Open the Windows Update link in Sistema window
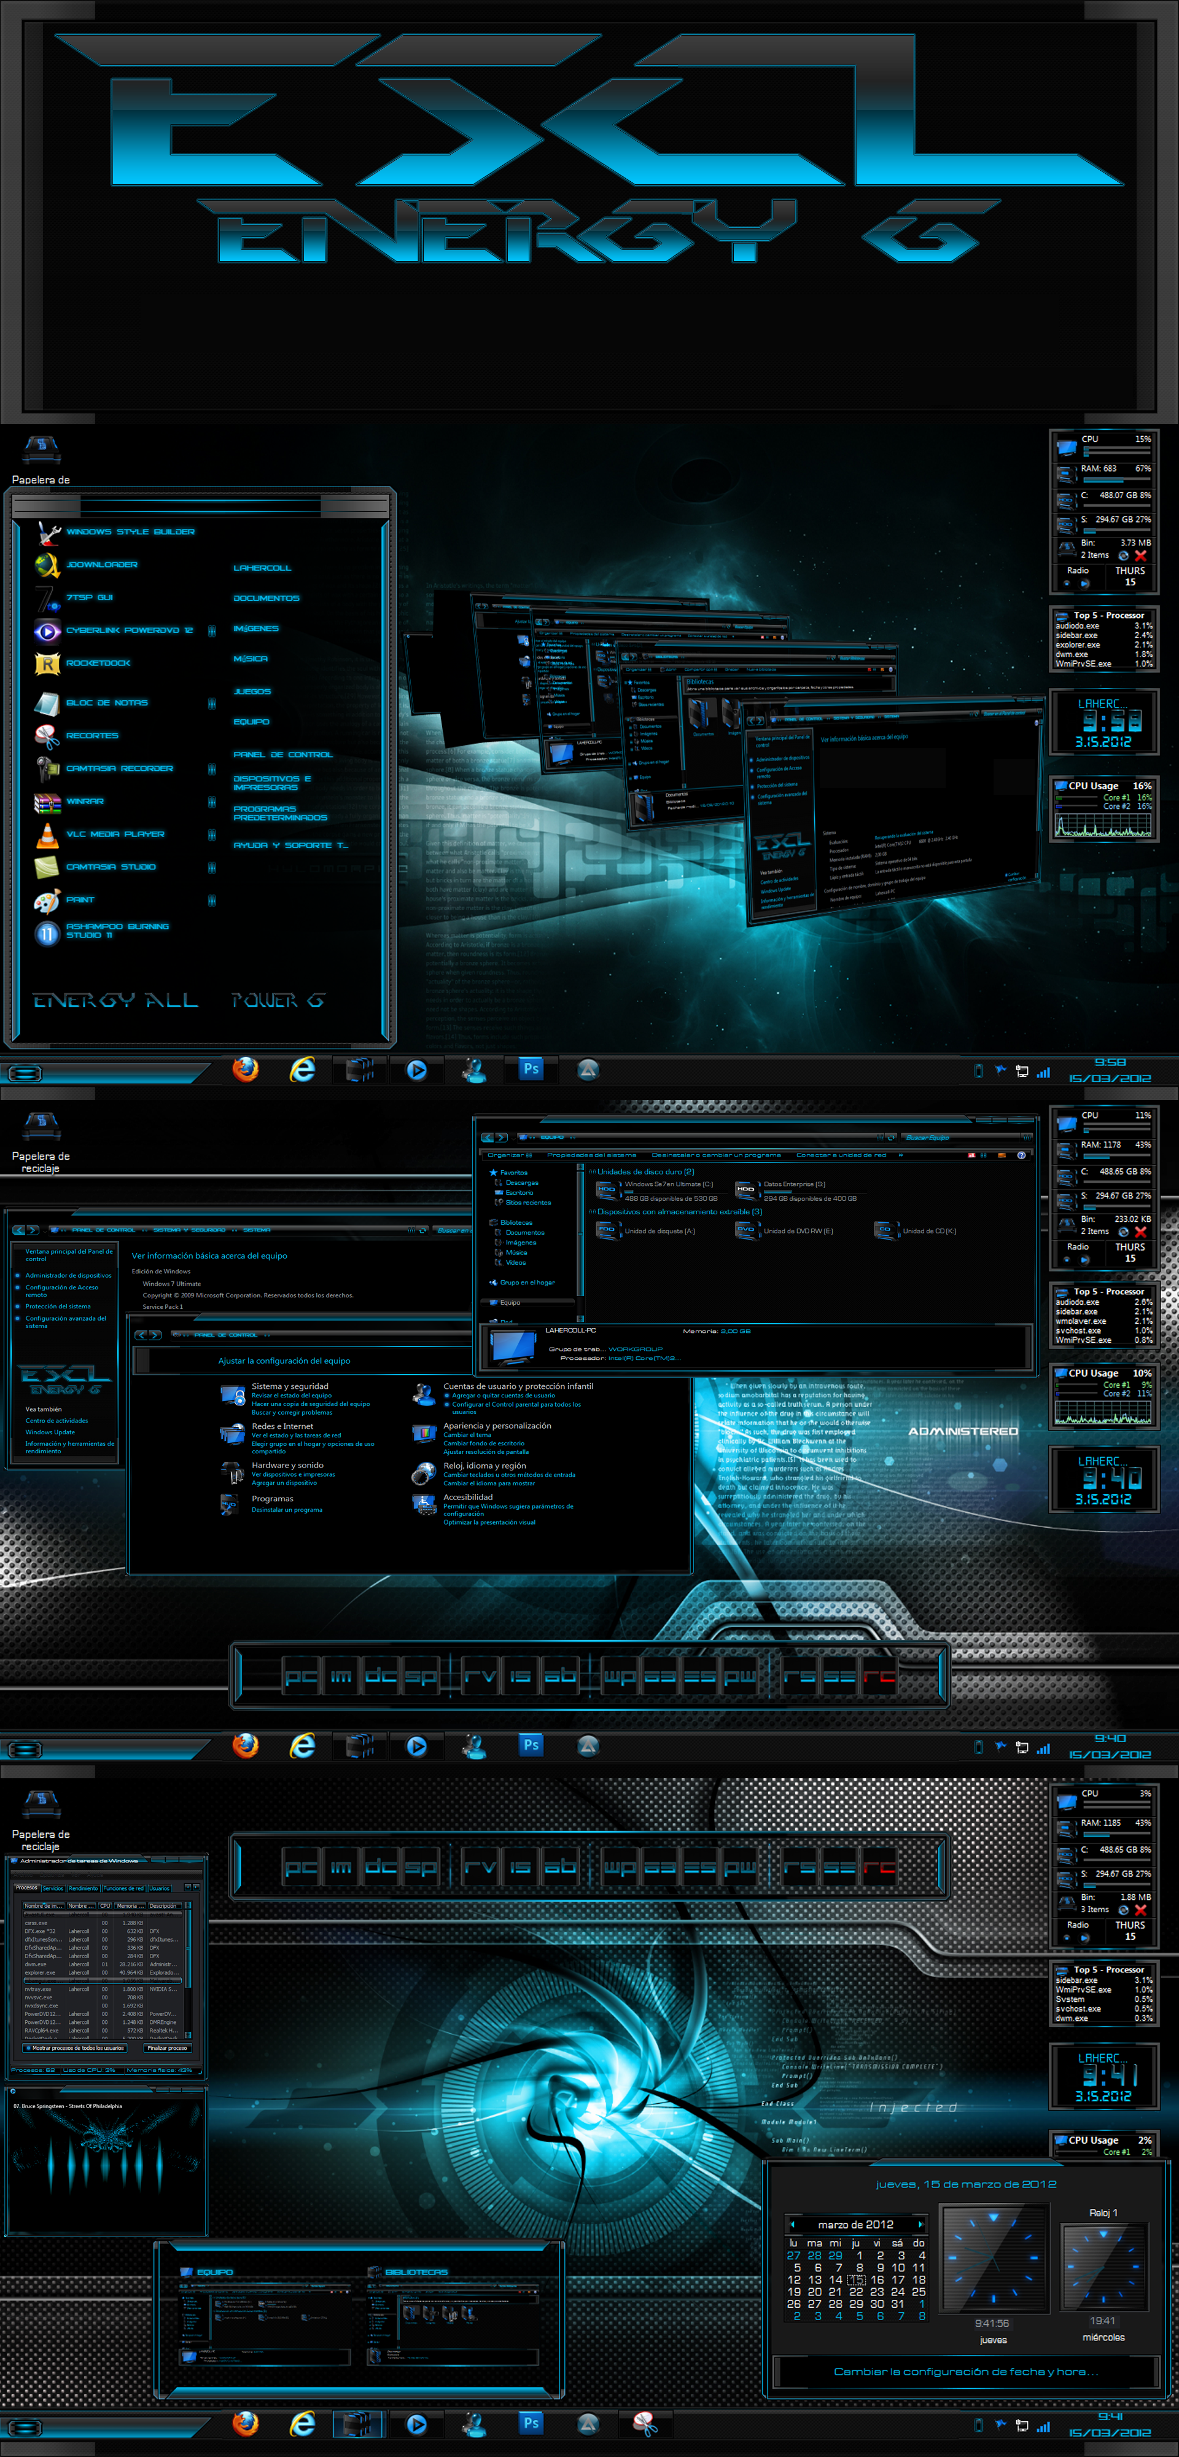This screenshot has width=1179, height=2457. (50, 1432)
